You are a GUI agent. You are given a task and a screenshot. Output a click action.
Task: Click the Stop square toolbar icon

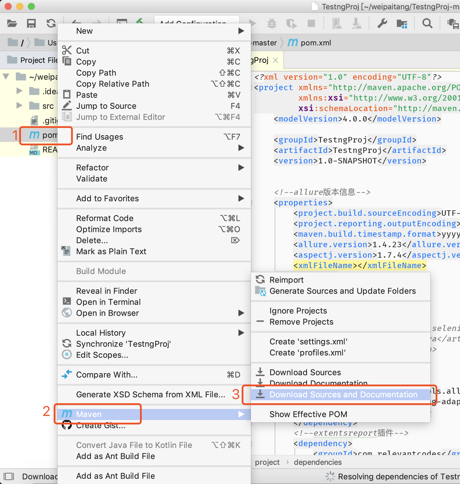[x=311, y=23]
